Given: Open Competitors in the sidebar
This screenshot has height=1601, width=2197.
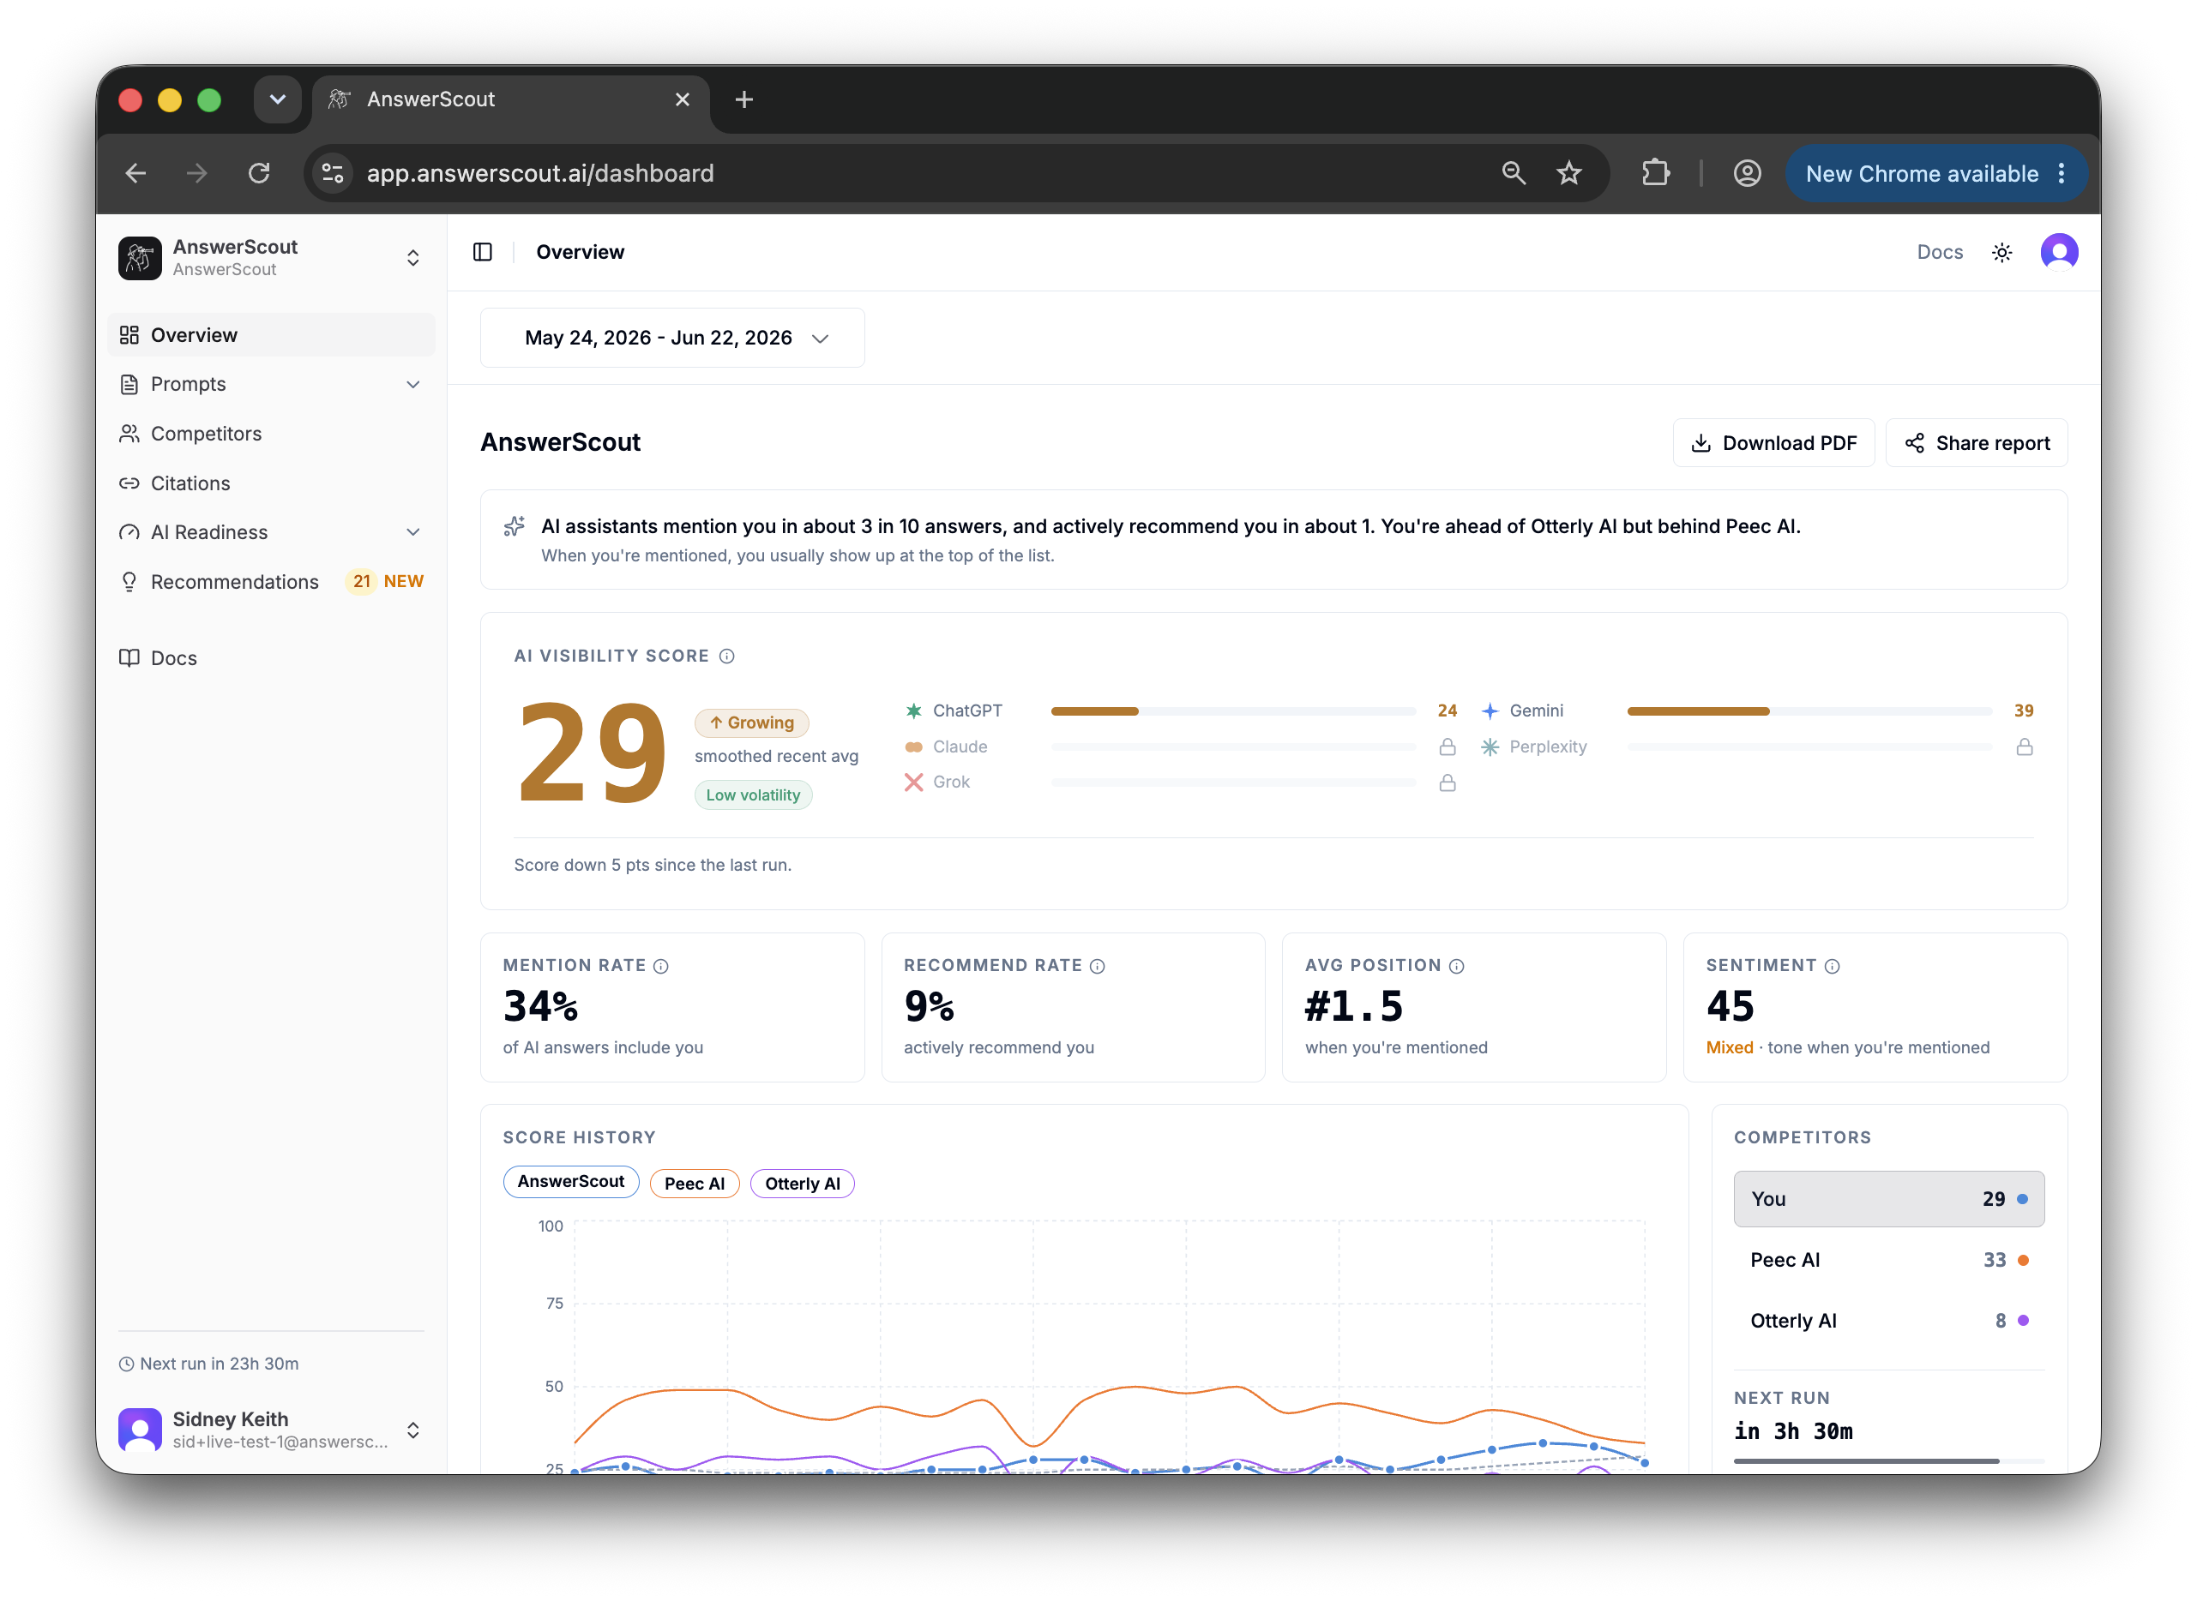Looking at the screenshot, I should (272, 433).
